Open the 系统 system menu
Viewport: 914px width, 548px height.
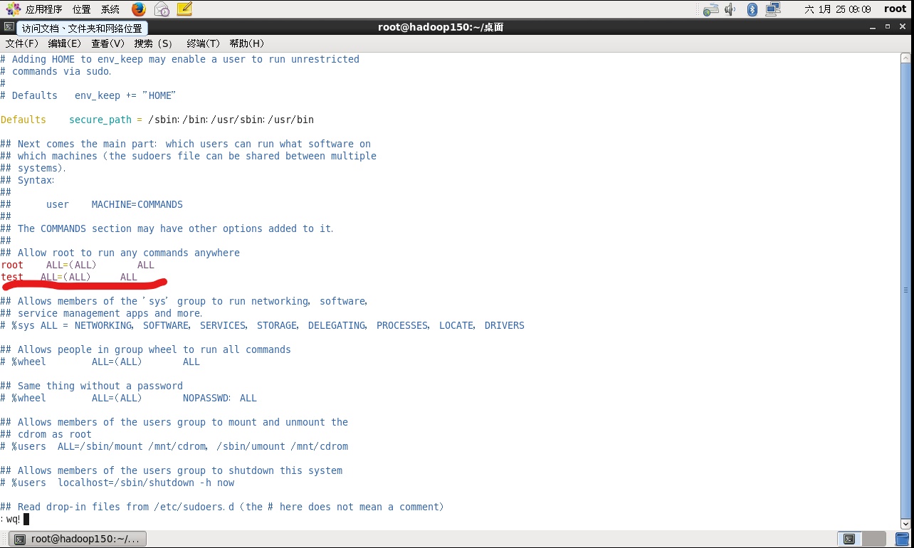110,9
